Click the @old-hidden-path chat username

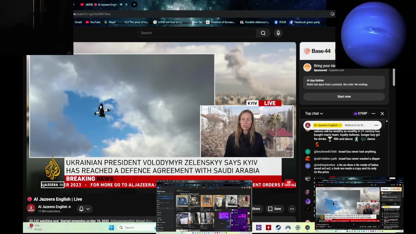coord(325,159)
